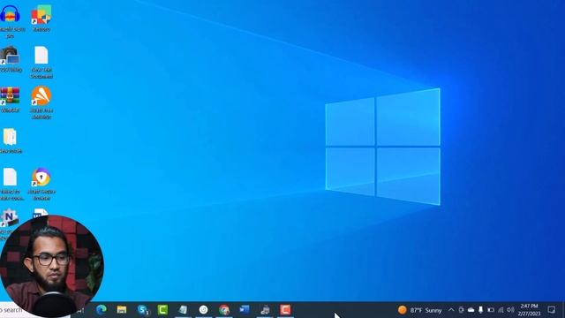This screenshot has height=318, width=565.
Task: Open the OneDrive cloud tray icon
Action: [471, 310]
